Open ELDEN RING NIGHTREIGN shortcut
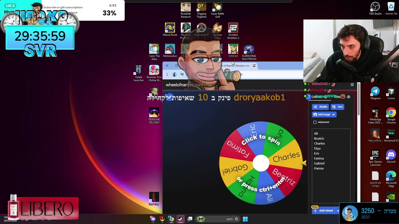The width and height of the screenshot is (399, 224). pyautogui.click(x=249, y=52)
